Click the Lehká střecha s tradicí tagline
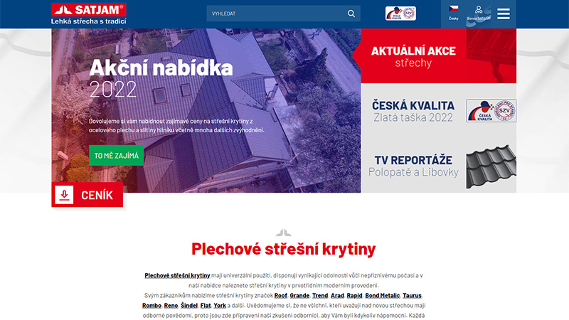This screenshot has height=320, width=569. tap(88, 21)
